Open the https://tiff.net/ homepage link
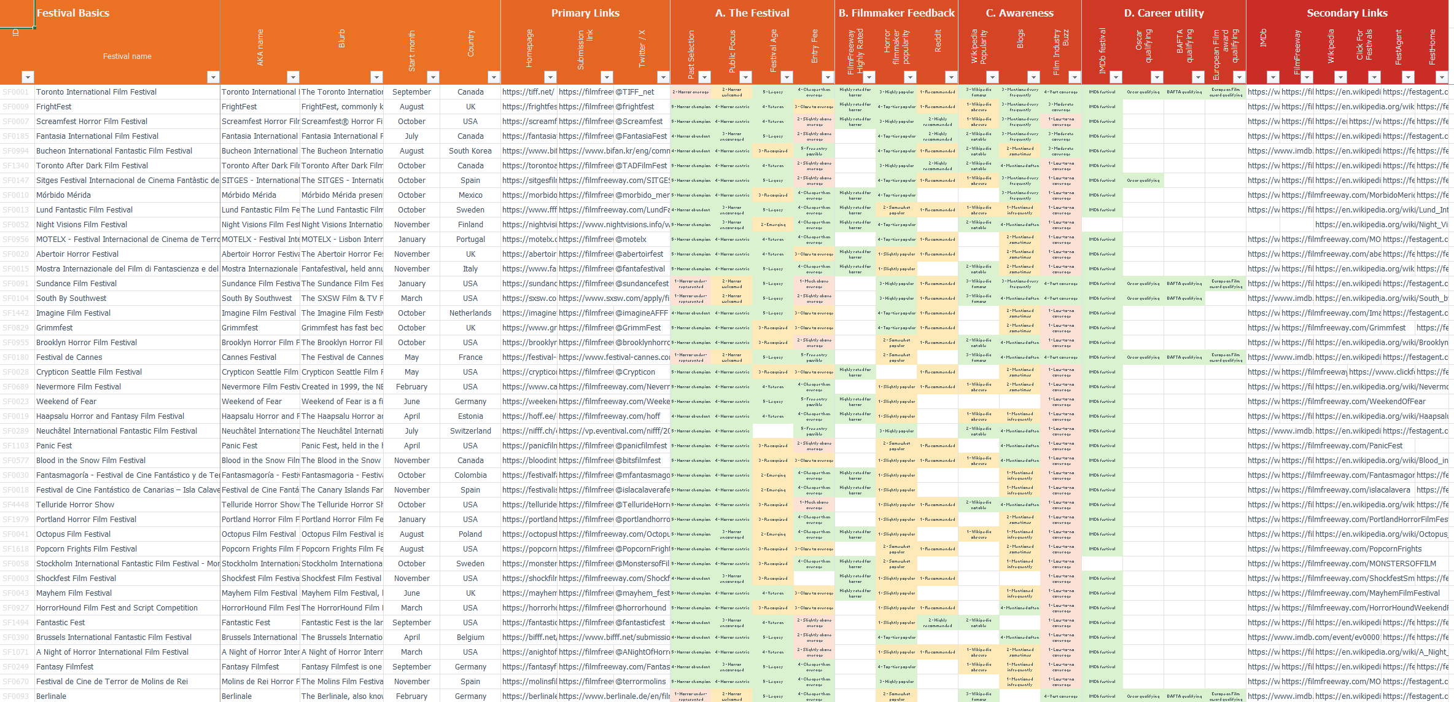Image resolution: width=1454 pixels, height=702 pixels. (x=528, y=92)
